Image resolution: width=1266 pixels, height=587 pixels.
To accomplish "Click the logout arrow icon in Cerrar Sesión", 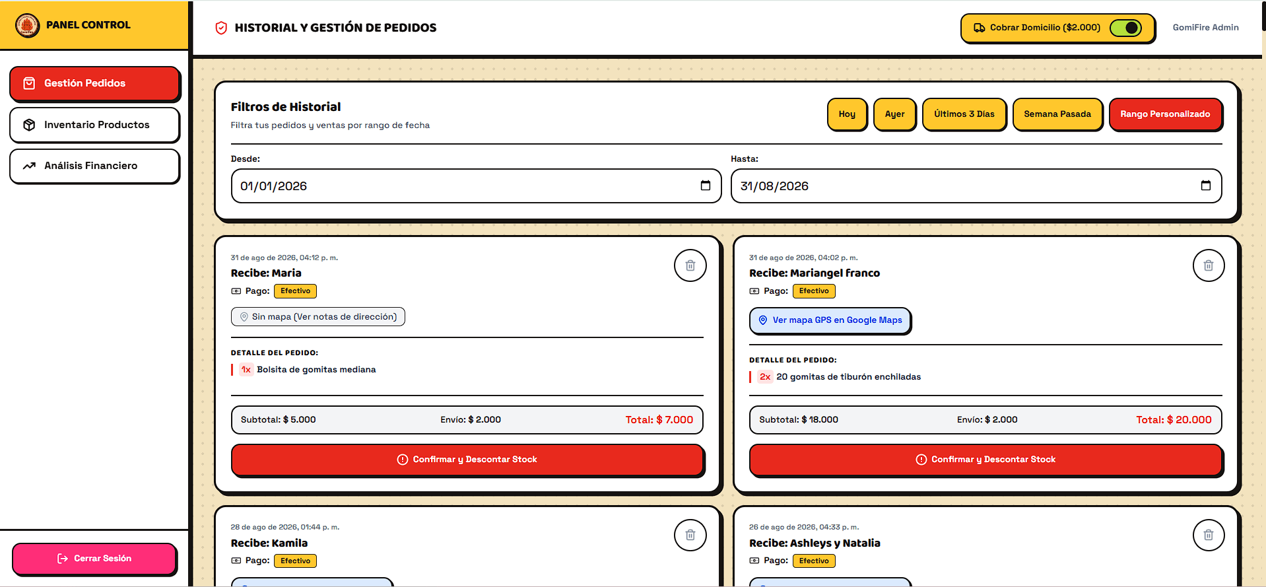I will 63,559.
